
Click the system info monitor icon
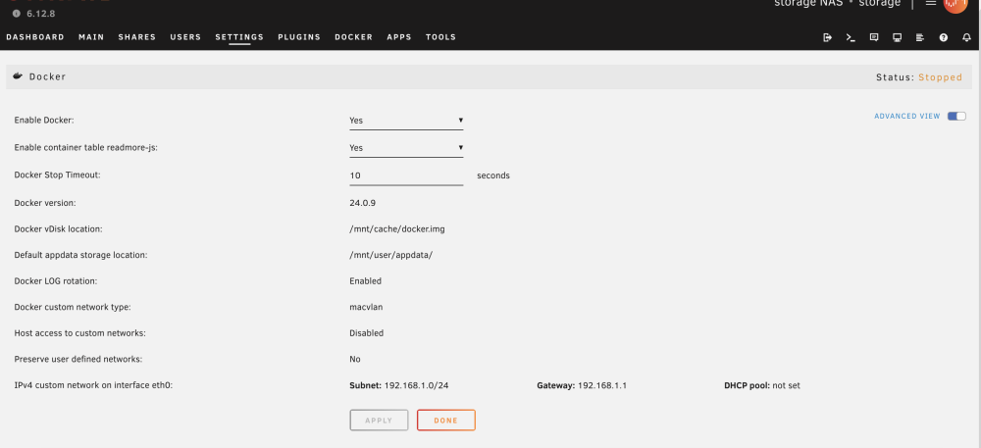898,37
